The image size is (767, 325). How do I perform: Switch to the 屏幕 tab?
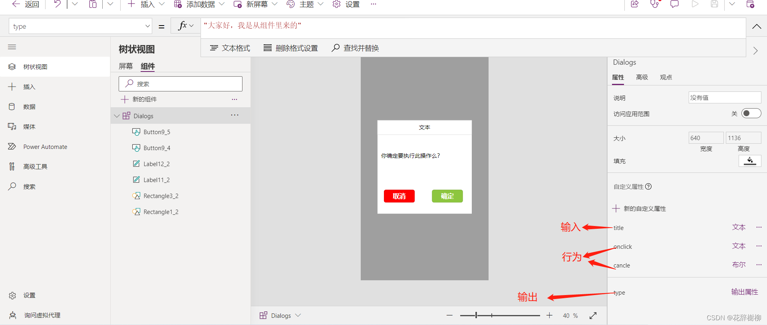click(126, 66)
